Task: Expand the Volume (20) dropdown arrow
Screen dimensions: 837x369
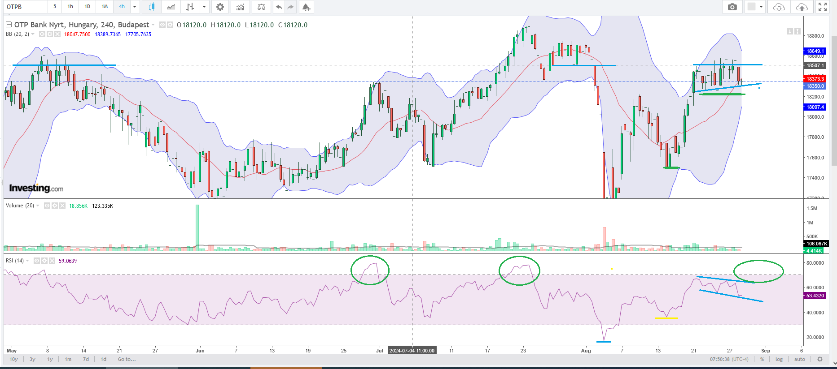Action: [38, 206]
